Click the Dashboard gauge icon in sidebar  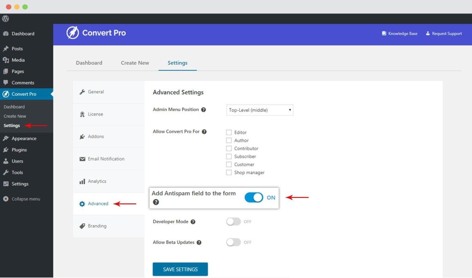[6, 34]
